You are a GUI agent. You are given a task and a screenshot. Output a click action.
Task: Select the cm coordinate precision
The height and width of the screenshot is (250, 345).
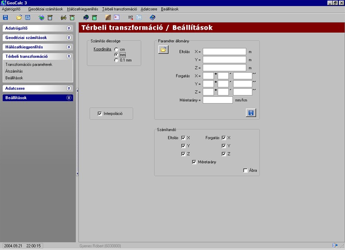[x=116, y=49]
